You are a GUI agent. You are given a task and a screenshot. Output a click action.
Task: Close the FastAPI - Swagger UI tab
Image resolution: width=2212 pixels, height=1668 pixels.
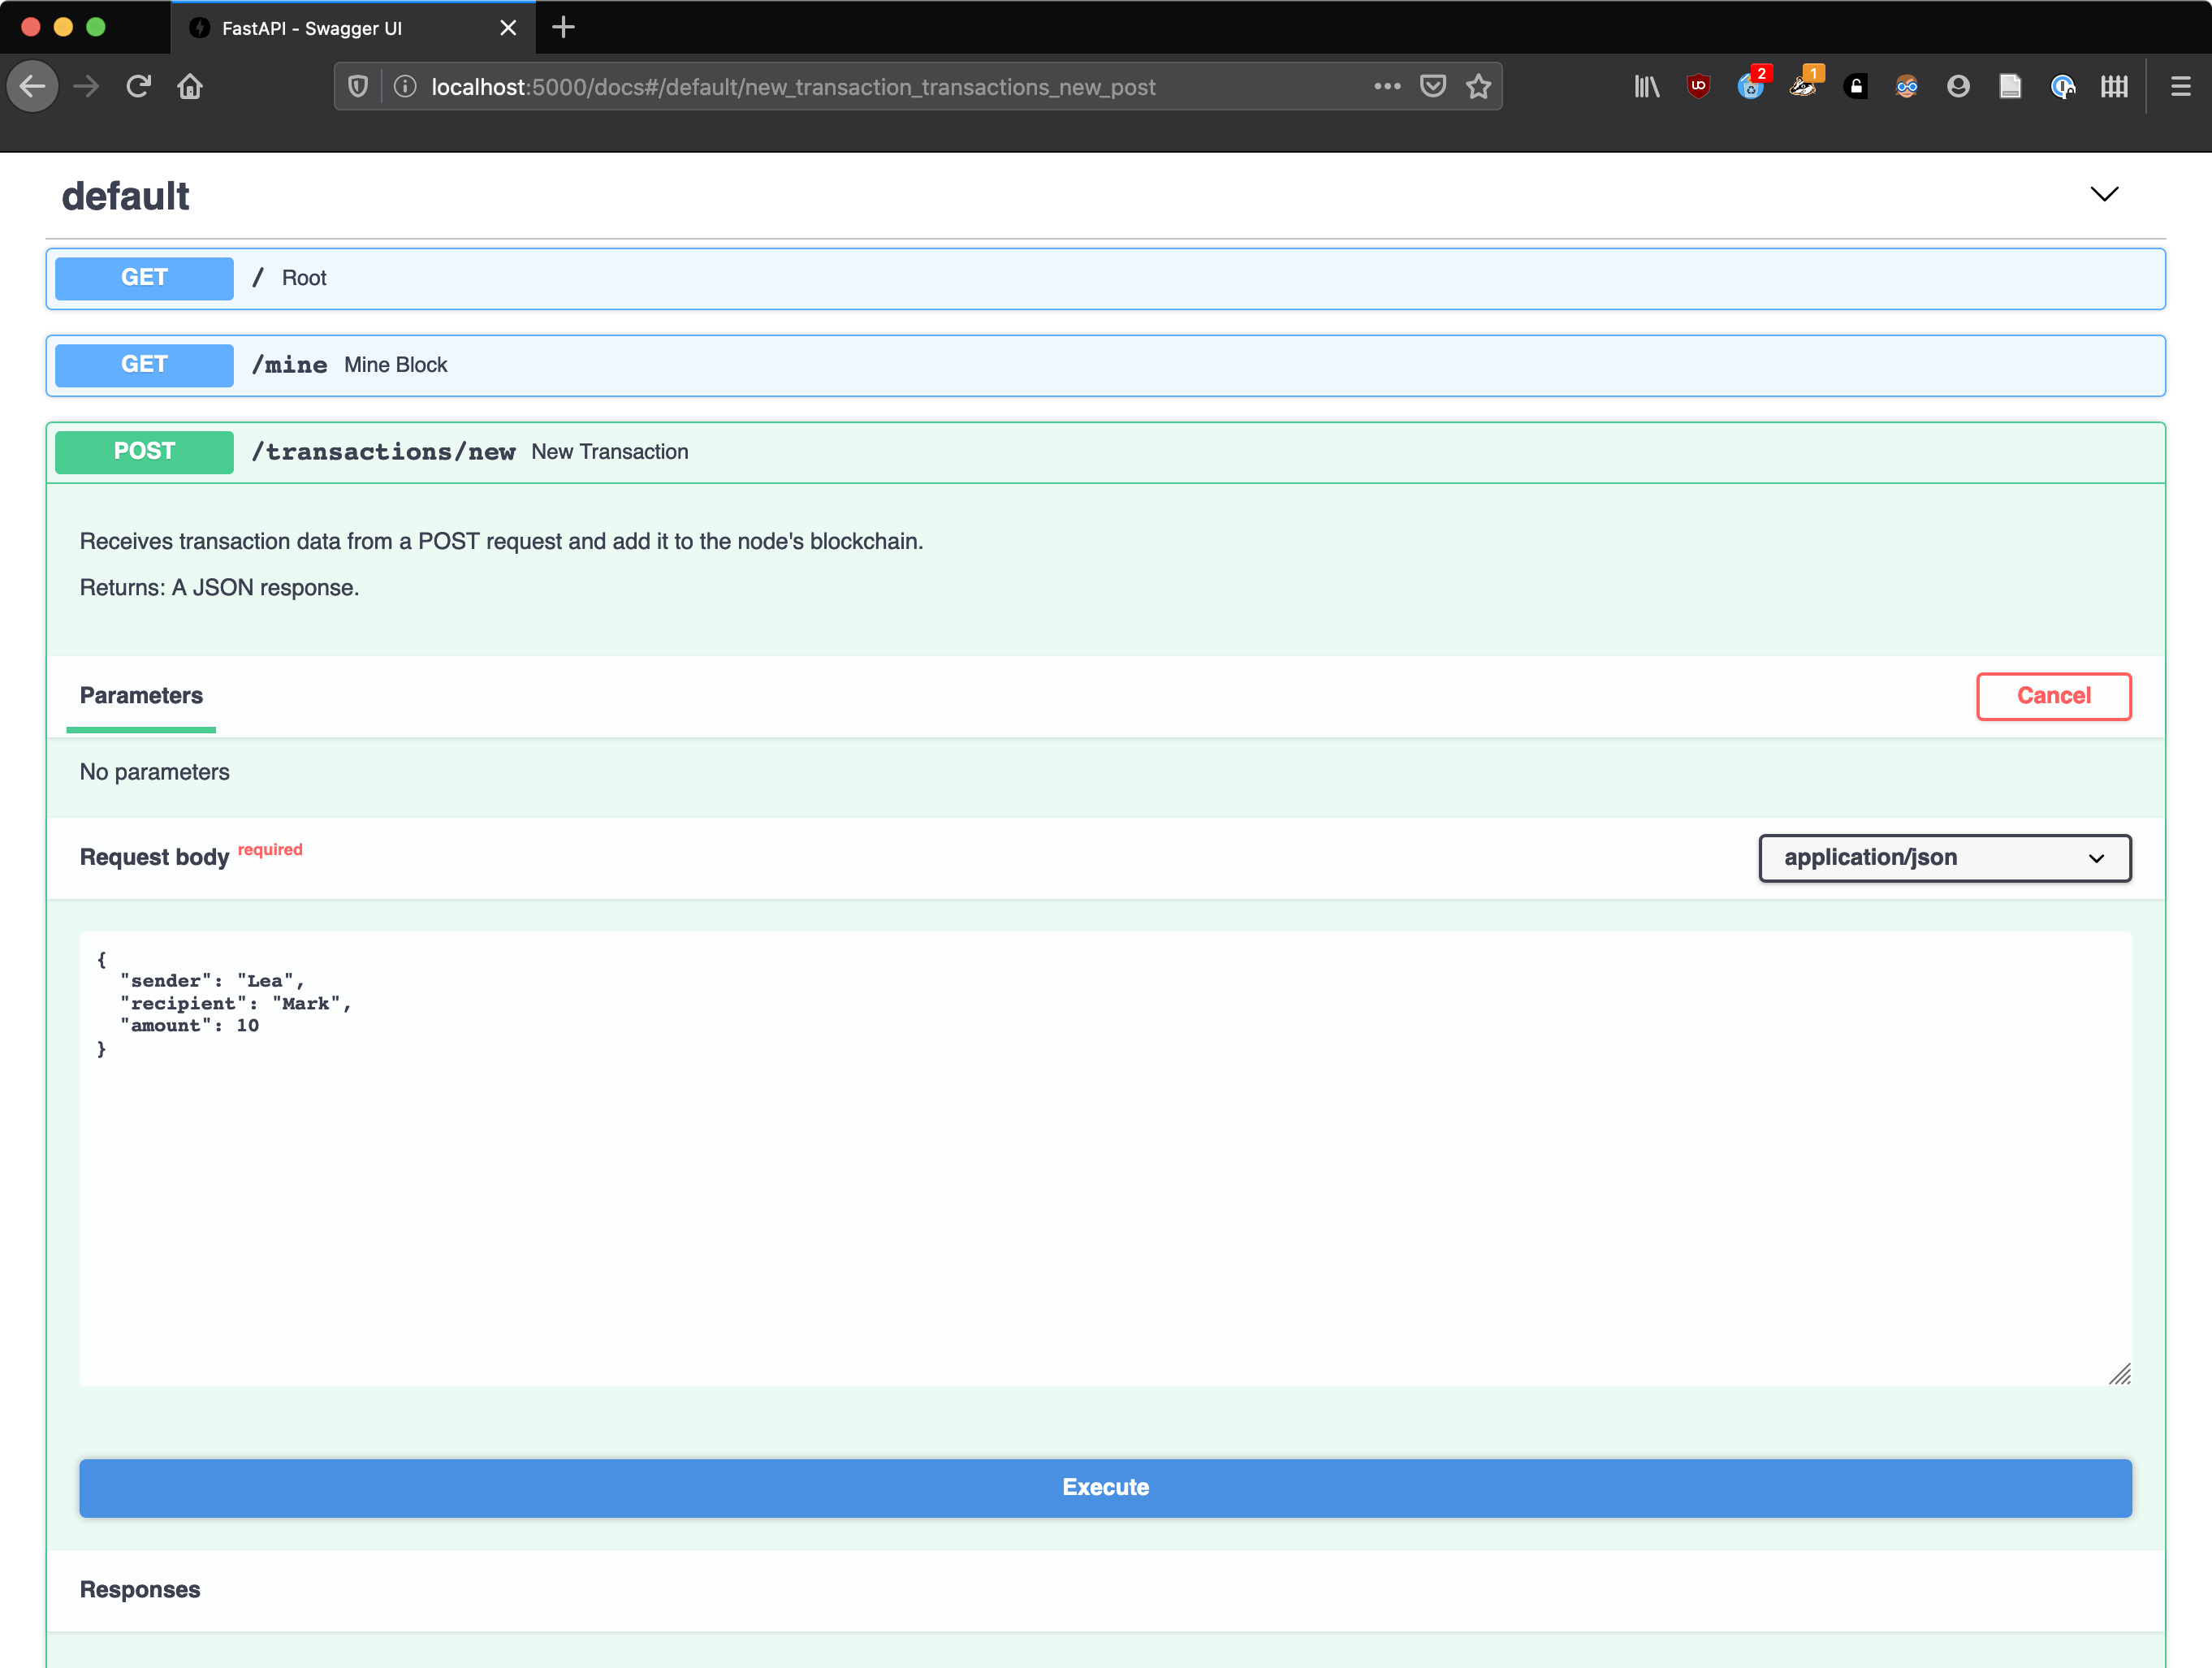pos(508,28)
